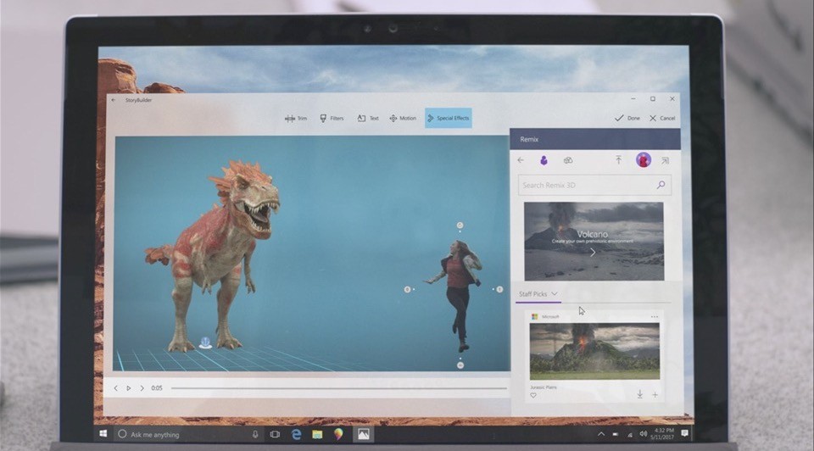The image size is (814, 451).
Task: Click the Cortana microphone icon
Action: tap(255, 434)
